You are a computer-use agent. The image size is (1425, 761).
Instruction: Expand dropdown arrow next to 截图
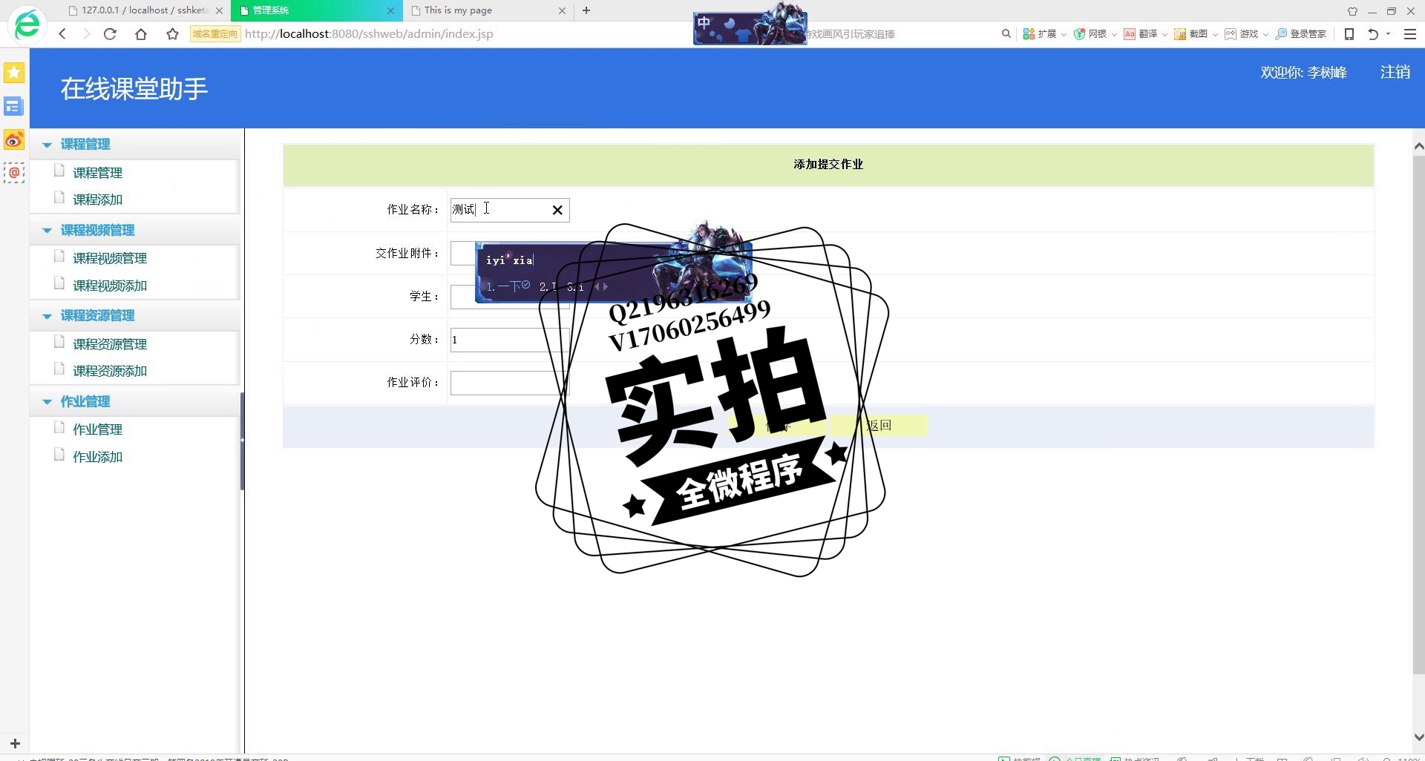1215,35
